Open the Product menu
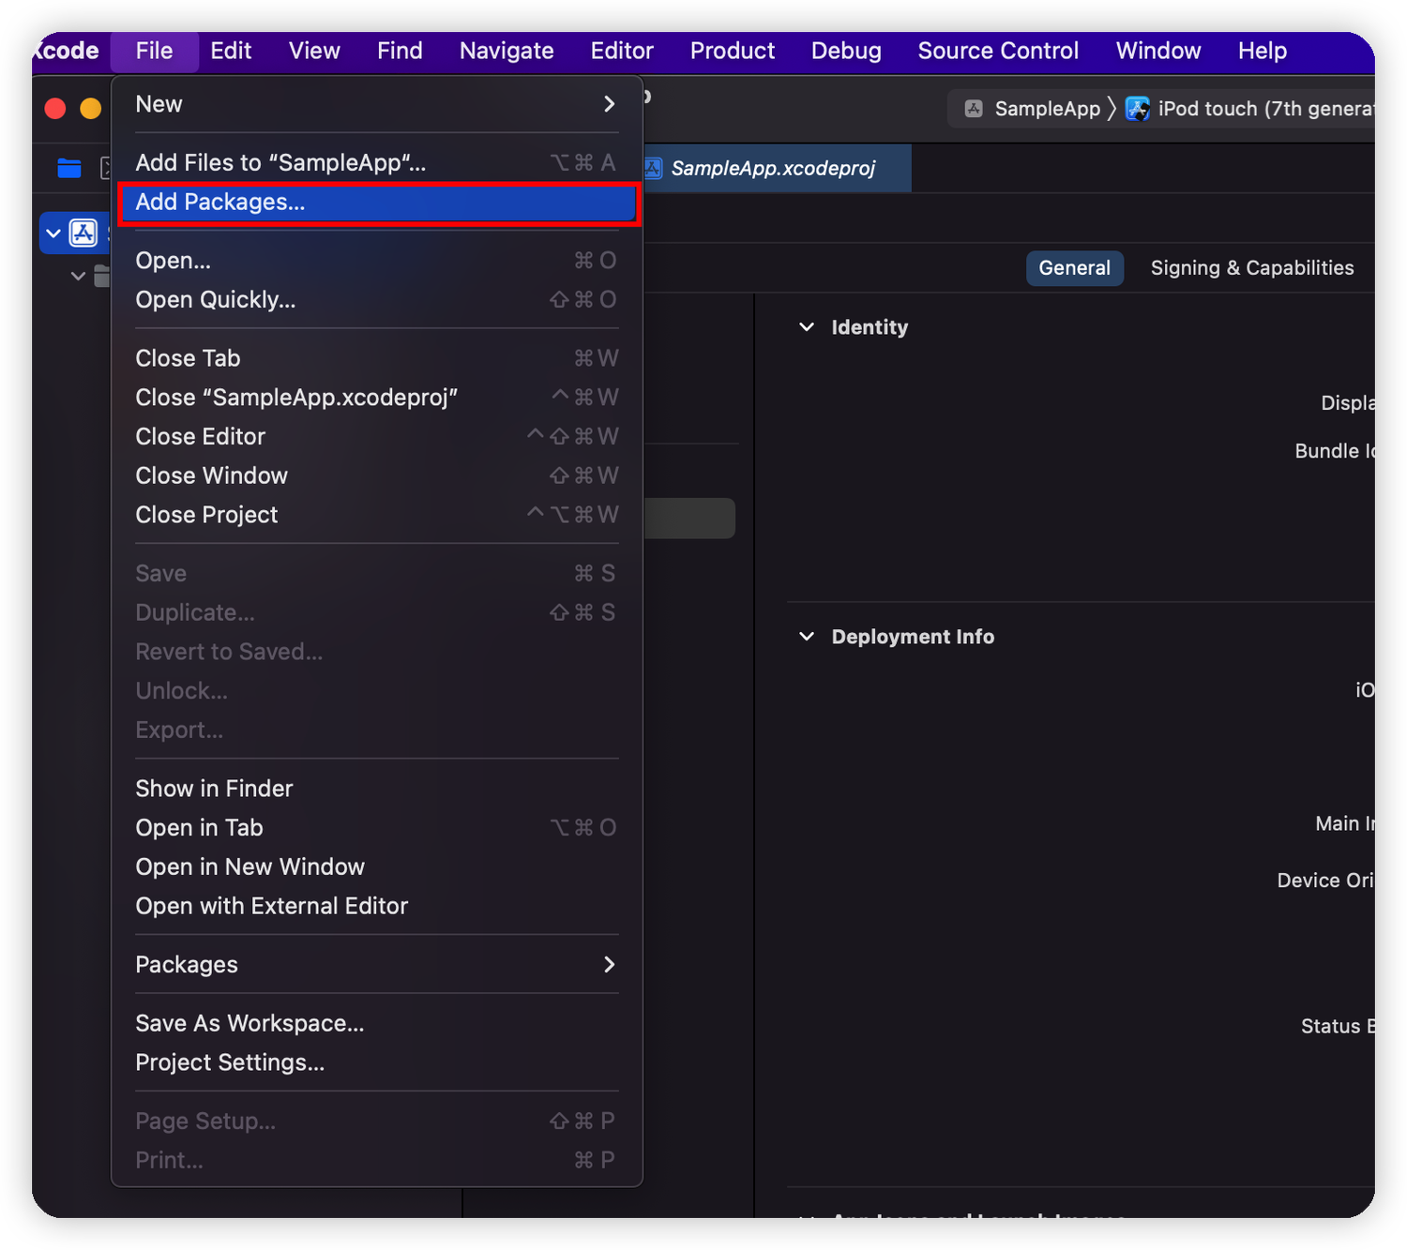Screen dimensions: 1407x1250 pyautogui.click(x=733, y=51)
